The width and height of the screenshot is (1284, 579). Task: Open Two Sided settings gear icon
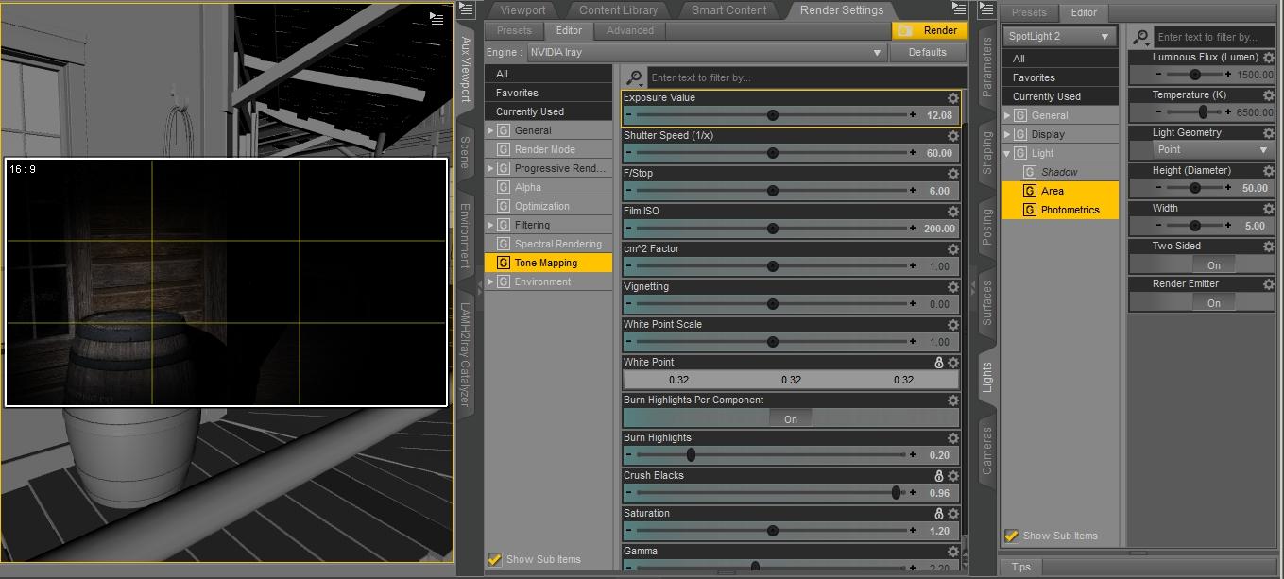(1268, 247)
